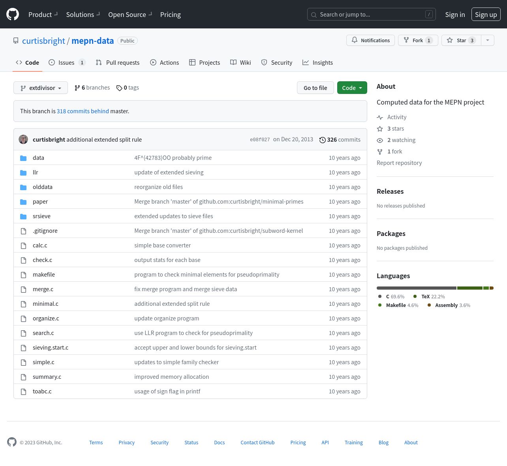Click the Contact GitHub footer link

[257, 443]
